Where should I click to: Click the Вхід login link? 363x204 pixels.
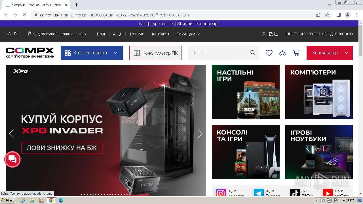point(273,34)
